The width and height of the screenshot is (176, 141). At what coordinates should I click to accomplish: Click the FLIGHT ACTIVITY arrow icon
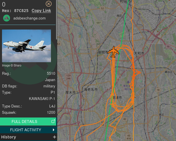[x=54, y=130]
